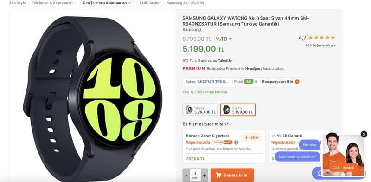Screen dimensions: 371x182
Task: Expand the %10 discount arrow
Action: click(230, 39)
